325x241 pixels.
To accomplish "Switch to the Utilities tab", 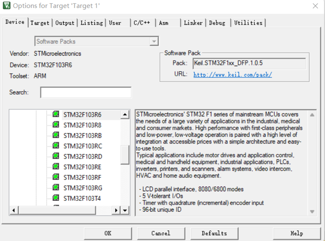I will (x=248, y=23).
